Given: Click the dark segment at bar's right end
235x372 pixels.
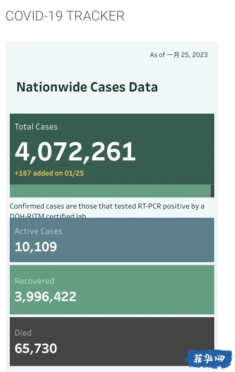Looking at the screenshot, I should click(x=213, y=191).
